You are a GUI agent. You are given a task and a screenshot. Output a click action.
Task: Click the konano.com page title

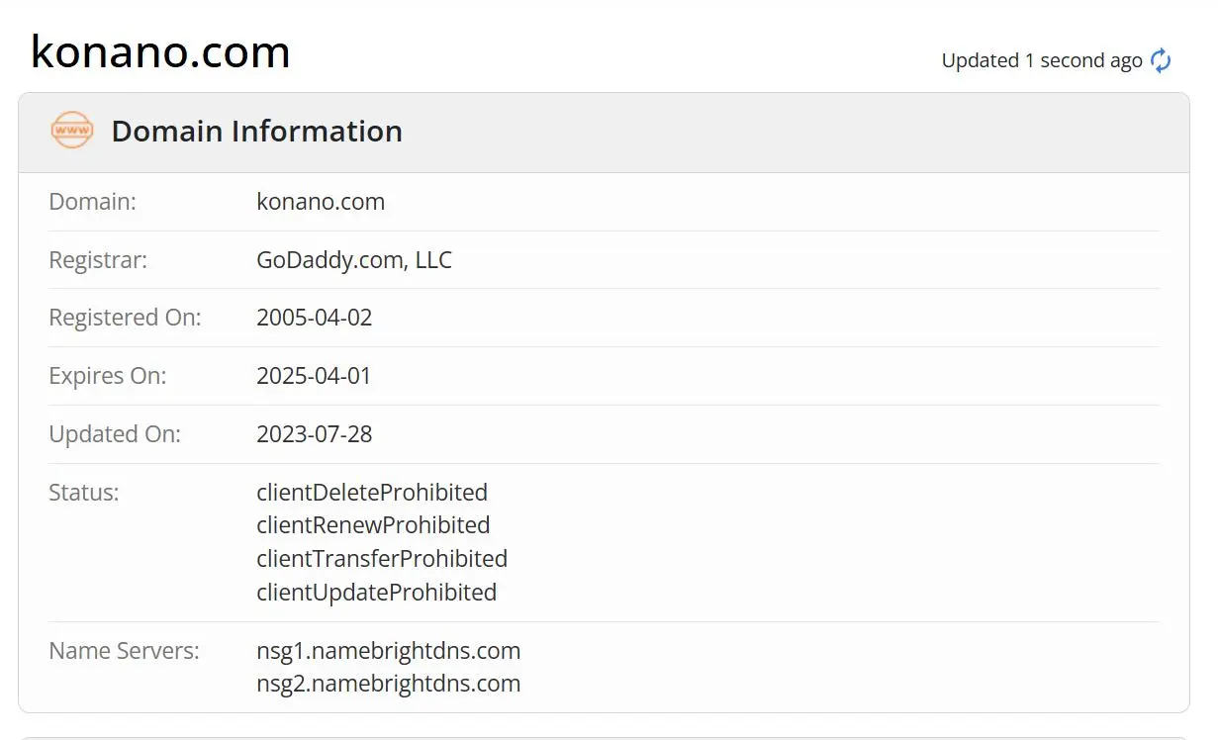[160, 51]
